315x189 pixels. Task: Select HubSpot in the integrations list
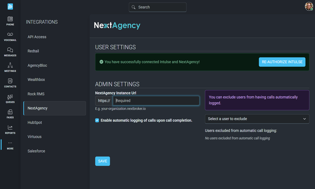[x=35, y=123]
